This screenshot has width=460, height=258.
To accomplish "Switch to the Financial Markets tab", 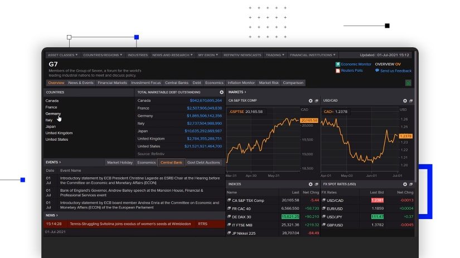I will 113,83.
